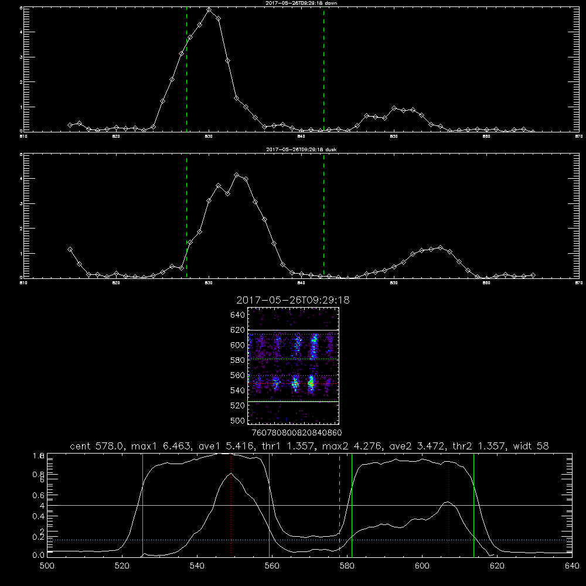This screenshot has height=586, width=586.
Task: Select the 'widt 58' value
Action: [x=531, y=446]
